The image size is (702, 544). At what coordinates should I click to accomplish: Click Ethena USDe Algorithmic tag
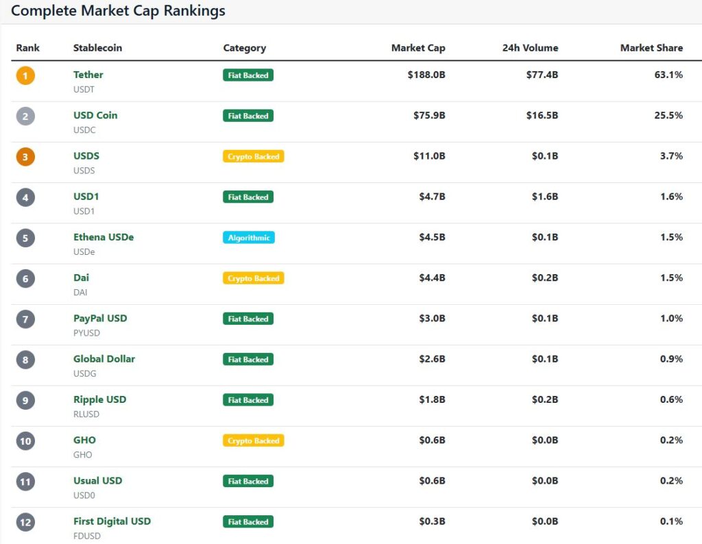[x=249, y=238]
